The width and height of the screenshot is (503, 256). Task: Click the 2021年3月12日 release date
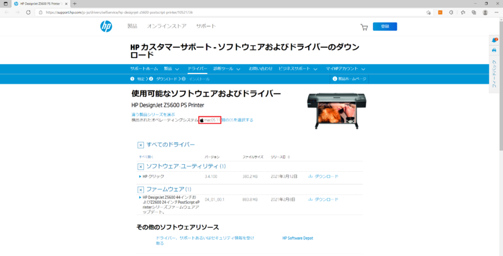coord(284,177)
